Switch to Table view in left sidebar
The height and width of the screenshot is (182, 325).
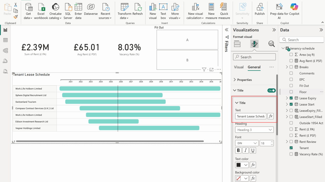(5, 40)
